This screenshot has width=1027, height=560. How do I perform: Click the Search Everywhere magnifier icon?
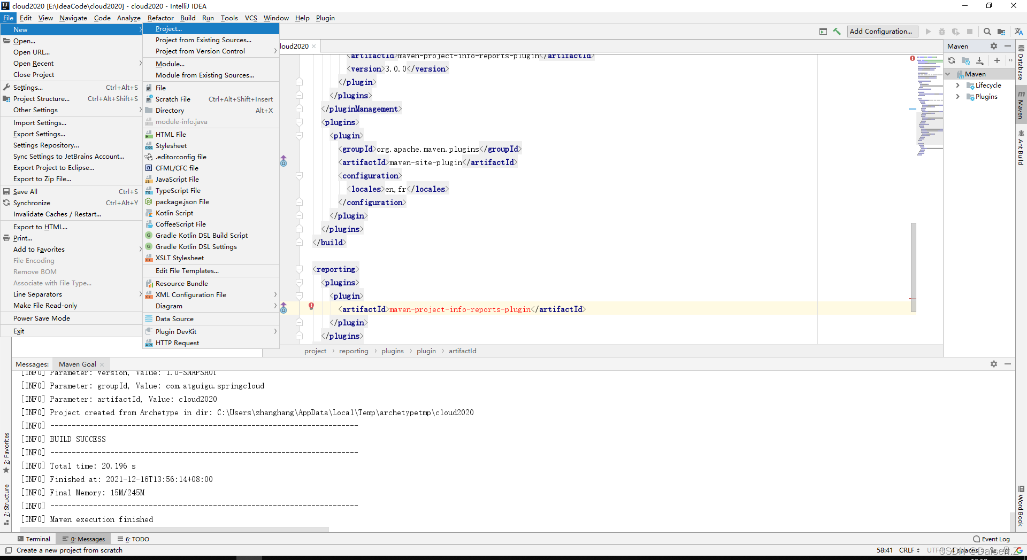click(x=987, y=32)
